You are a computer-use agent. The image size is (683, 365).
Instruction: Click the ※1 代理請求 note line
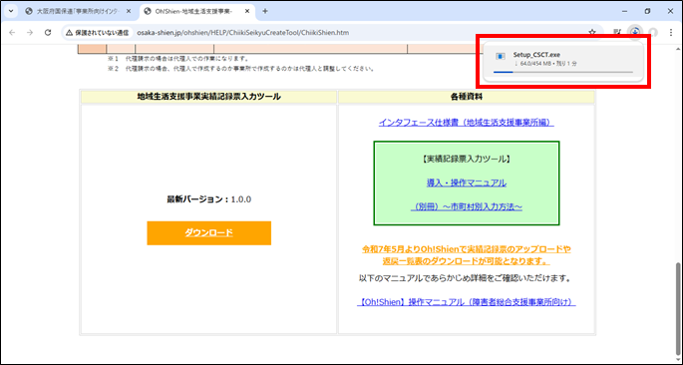(x=177, y=59)
